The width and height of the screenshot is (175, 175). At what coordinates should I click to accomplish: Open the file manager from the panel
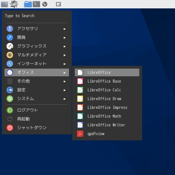coord(28,4)
